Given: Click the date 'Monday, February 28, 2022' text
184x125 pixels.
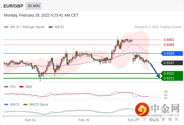Looking at the screenshot, I should click(x=27, y=15).
